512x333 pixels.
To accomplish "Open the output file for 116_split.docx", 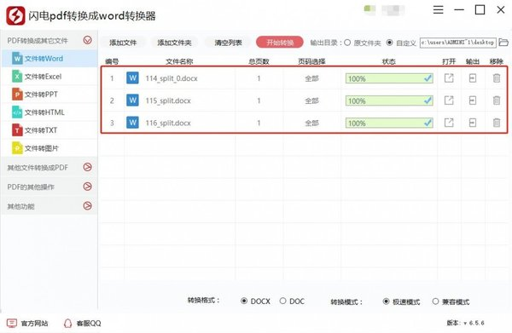I will click(x=449, y=123).
